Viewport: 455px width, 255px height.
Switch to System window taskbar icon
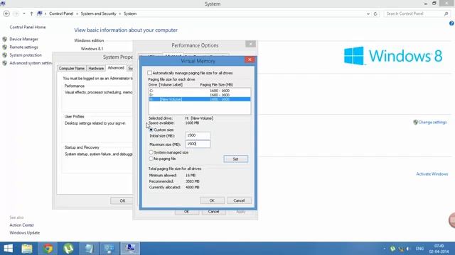point(130,249)
